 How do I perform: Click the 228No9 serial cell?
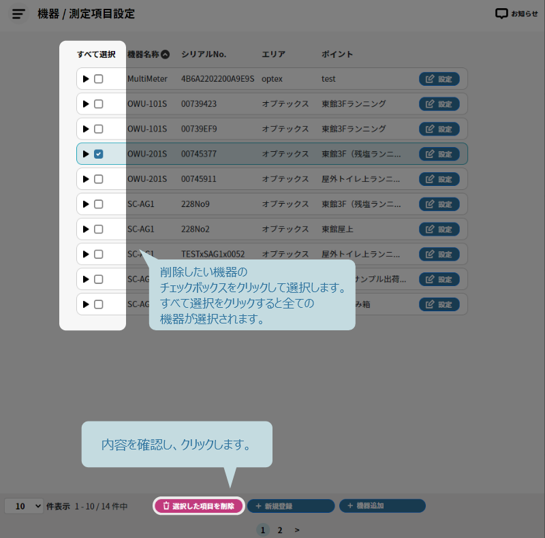[196, 204]
